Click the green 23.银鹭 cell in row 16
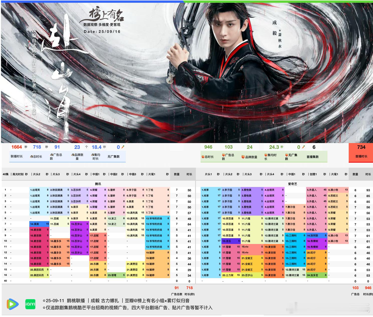The height and width of the screenshot is (317, 373). [116, 275]
